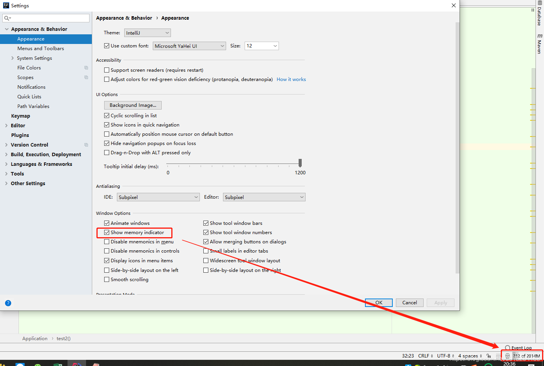
Task: Click the Tooltip initial delay slider handle
Action: pos(300,163)
